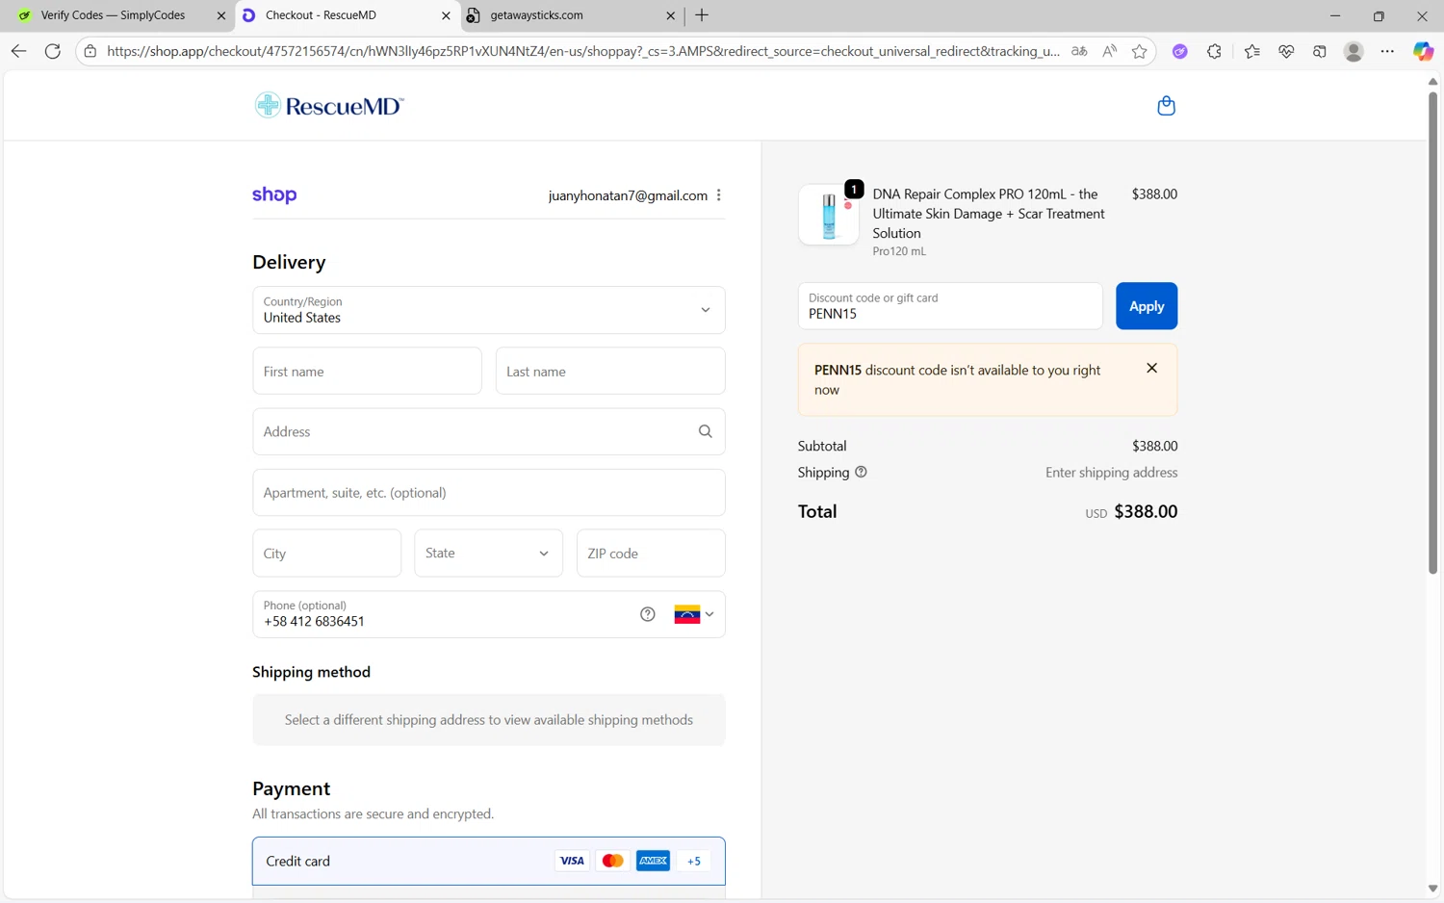This screenshot has width=1444, height=903.
Task: Go back using browser back arrow
Action: tap(18, 51)
